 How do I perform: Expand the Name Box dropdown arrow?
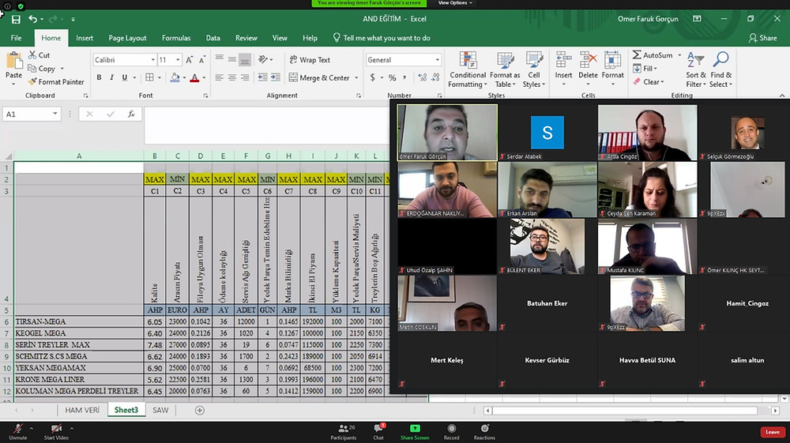(x=55, y=115)
